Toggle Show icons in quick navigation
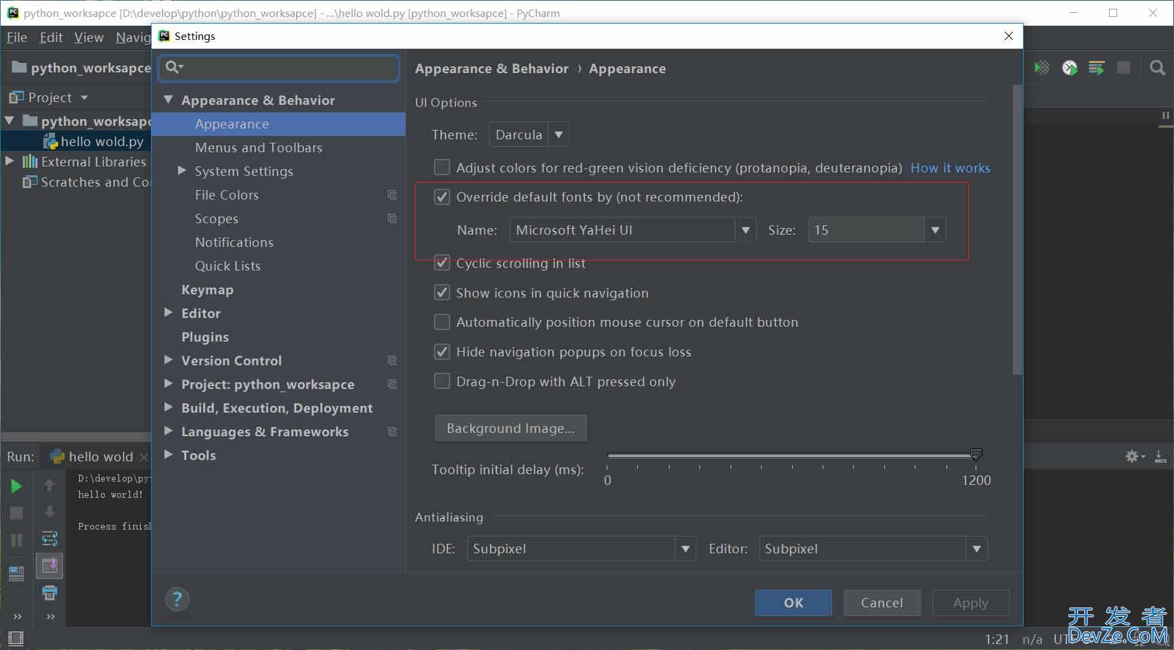 click(x=441, y=292)
